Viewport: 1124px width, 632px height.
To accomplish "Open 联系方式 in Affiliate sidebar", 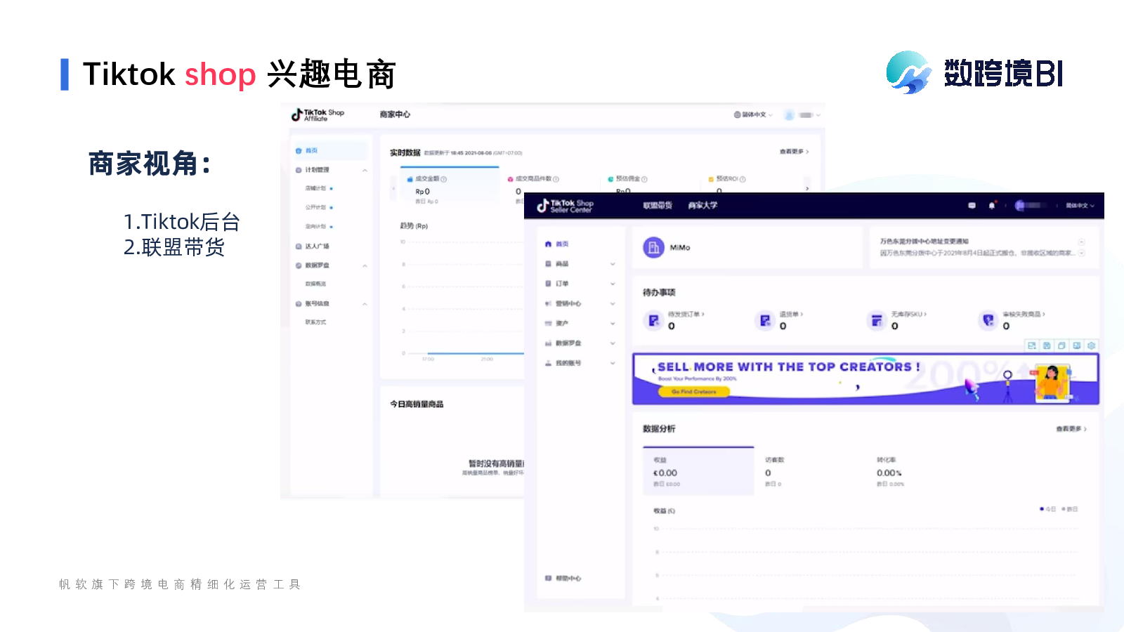I will pos(315,322).
